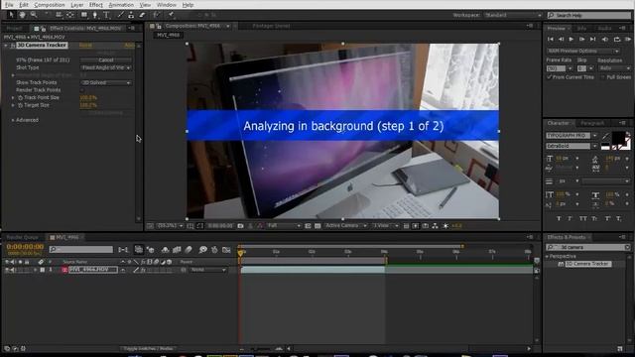635x357 pixels.
Task: Hide the MVI_4966.MOV layer video
Action: coord(7,270)
